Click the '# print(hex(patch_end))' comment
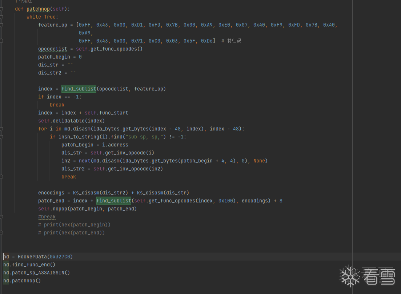This screenshot has height=294, width=401. [71, 233]
